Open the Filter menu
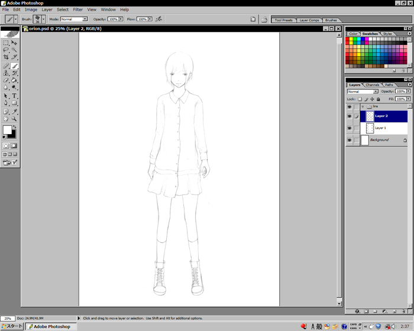The image size is (414, 331). (x=77, y=9)
